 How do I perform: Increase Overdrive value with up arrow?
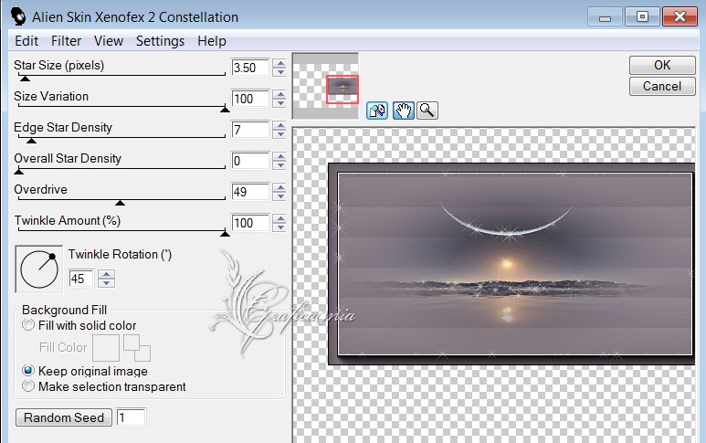pyautogui.click(x=280, y=188)
